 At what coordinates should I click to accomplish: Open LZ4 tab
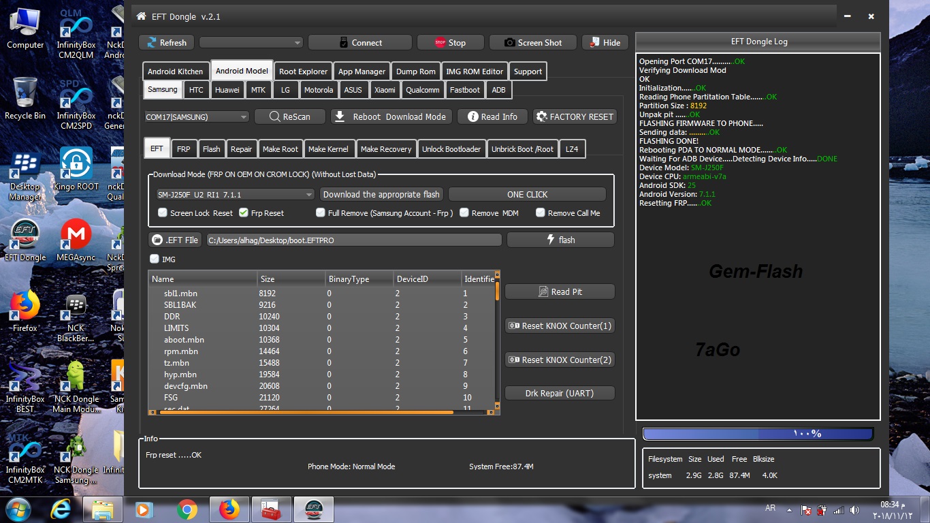point(572,149)
